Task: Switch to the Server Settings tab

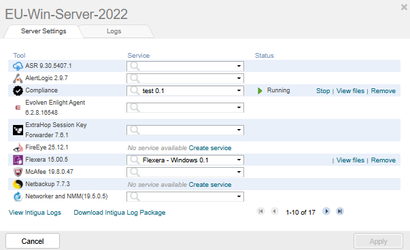Action: [x=44, y=31]
